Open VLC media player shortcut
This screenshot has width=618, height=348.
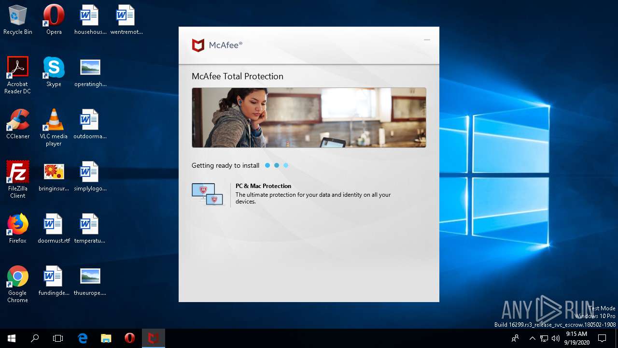[54, 128]
